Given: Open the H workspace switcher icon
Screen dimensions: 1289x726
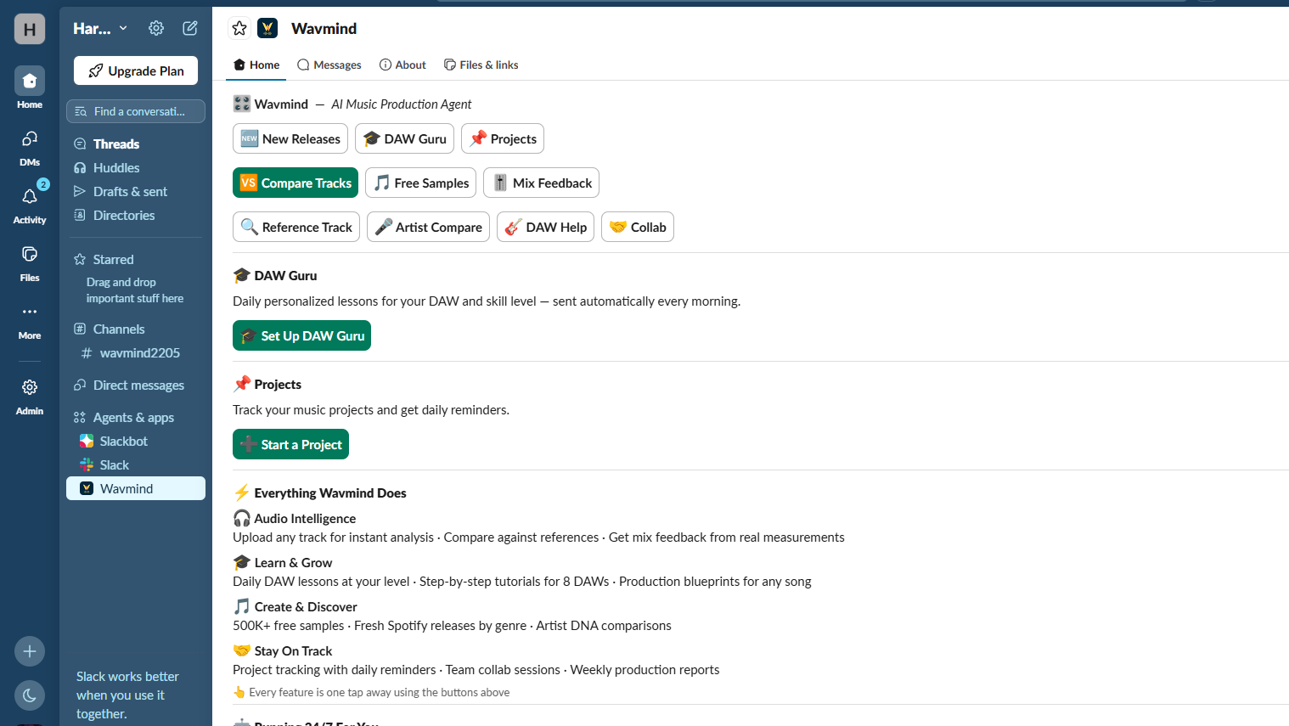Looking at the screenshot, I should coord(30,29).
